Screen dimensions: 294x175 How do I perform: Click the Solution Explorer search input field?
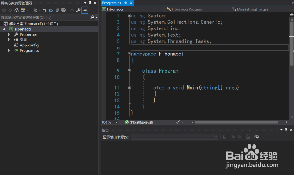pyautogui.click(x=44, y=17)
